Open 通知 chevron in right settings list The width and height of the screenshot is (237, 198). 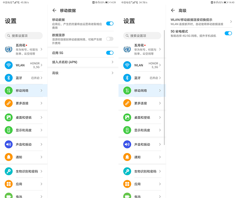click(x=160, y=157)
